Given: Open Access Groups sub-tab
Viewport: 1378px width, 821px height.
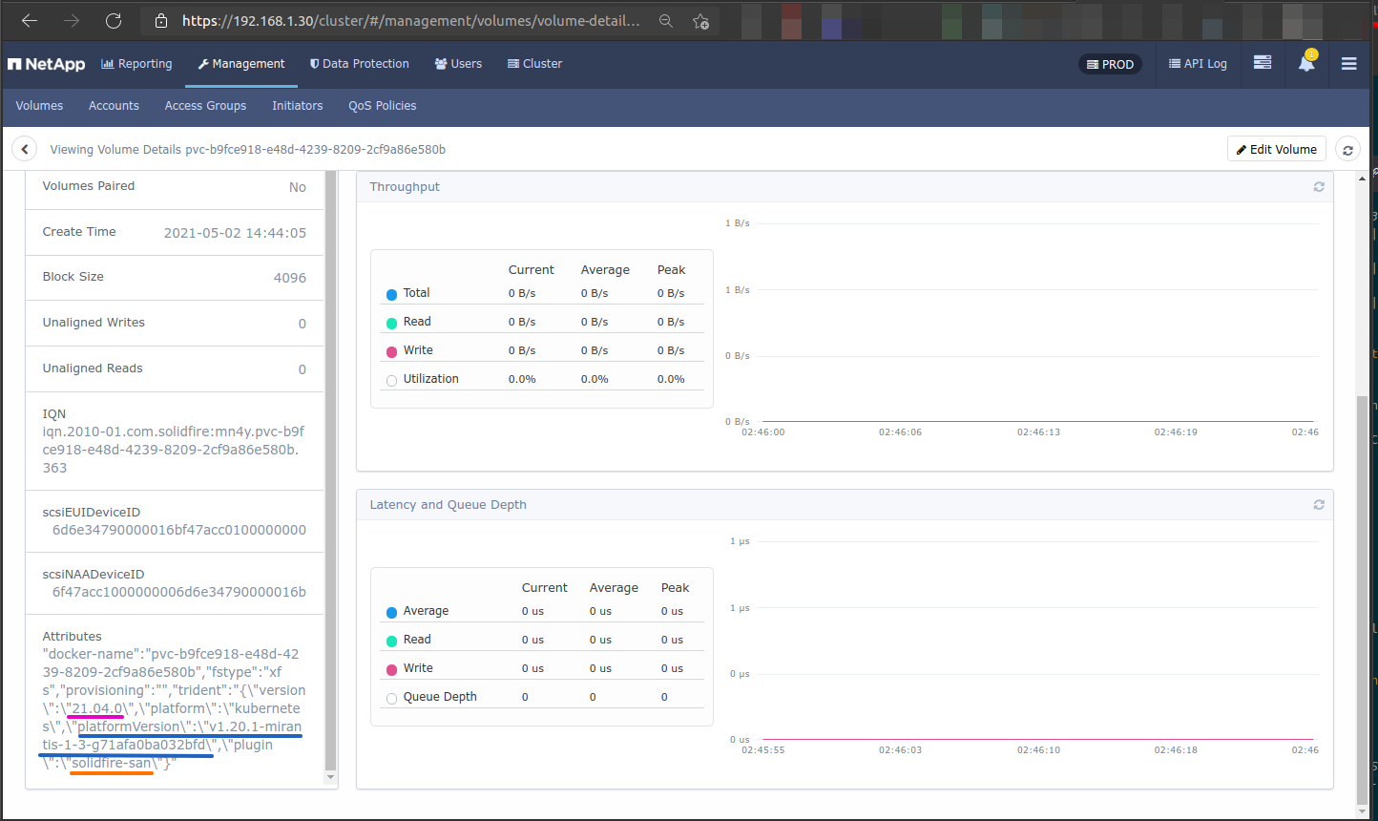Looking at the screenshot, I should (205, 106).
